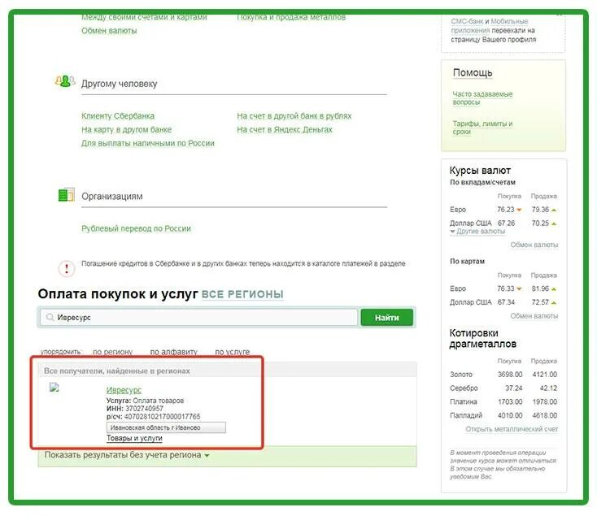Screen dimensions: 597x516
Task: Open Рублевый перевод по России
Action: click(x=136, y=228)
